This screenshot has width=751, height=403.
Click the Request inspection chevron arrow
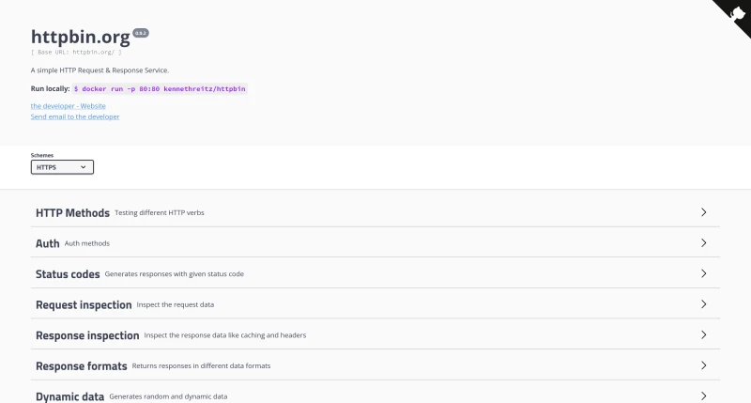703,304
